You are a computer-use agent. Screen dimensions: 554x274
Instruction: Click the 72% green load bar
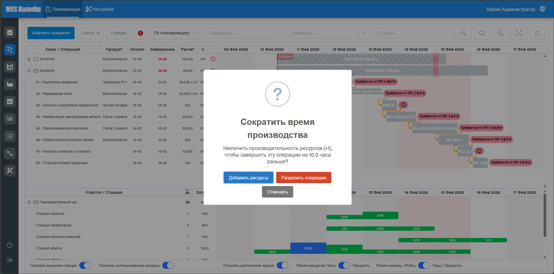[344, 249]
